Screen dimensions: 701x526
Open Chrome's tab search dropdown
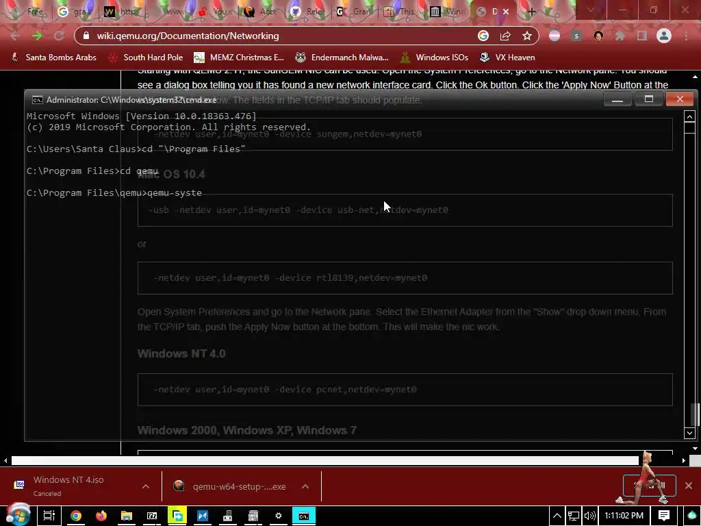590,10
